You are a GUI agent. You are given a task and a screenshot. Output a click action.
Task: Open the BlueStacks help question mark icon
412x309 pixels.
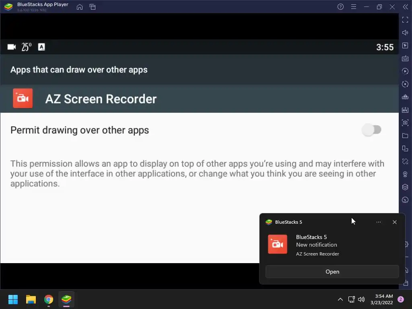tap(340, 7)
